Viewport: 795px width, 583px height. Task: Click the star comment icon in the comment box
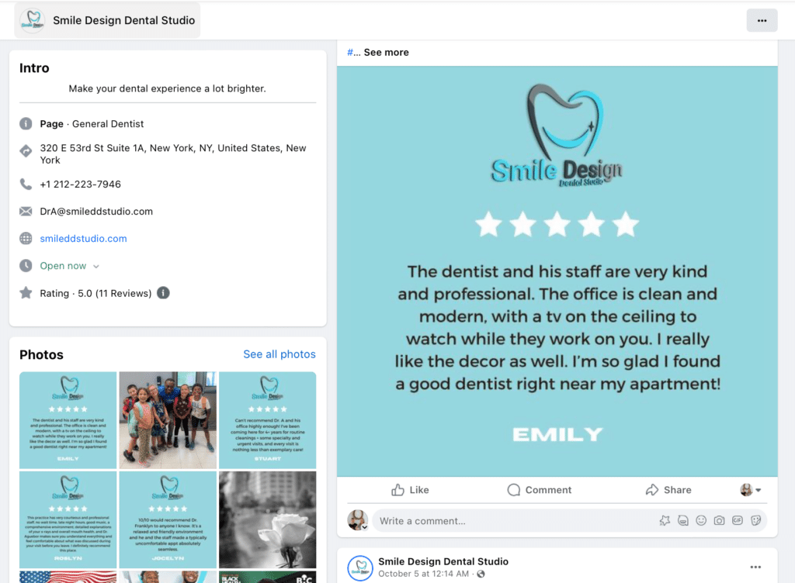pos(665,521)
